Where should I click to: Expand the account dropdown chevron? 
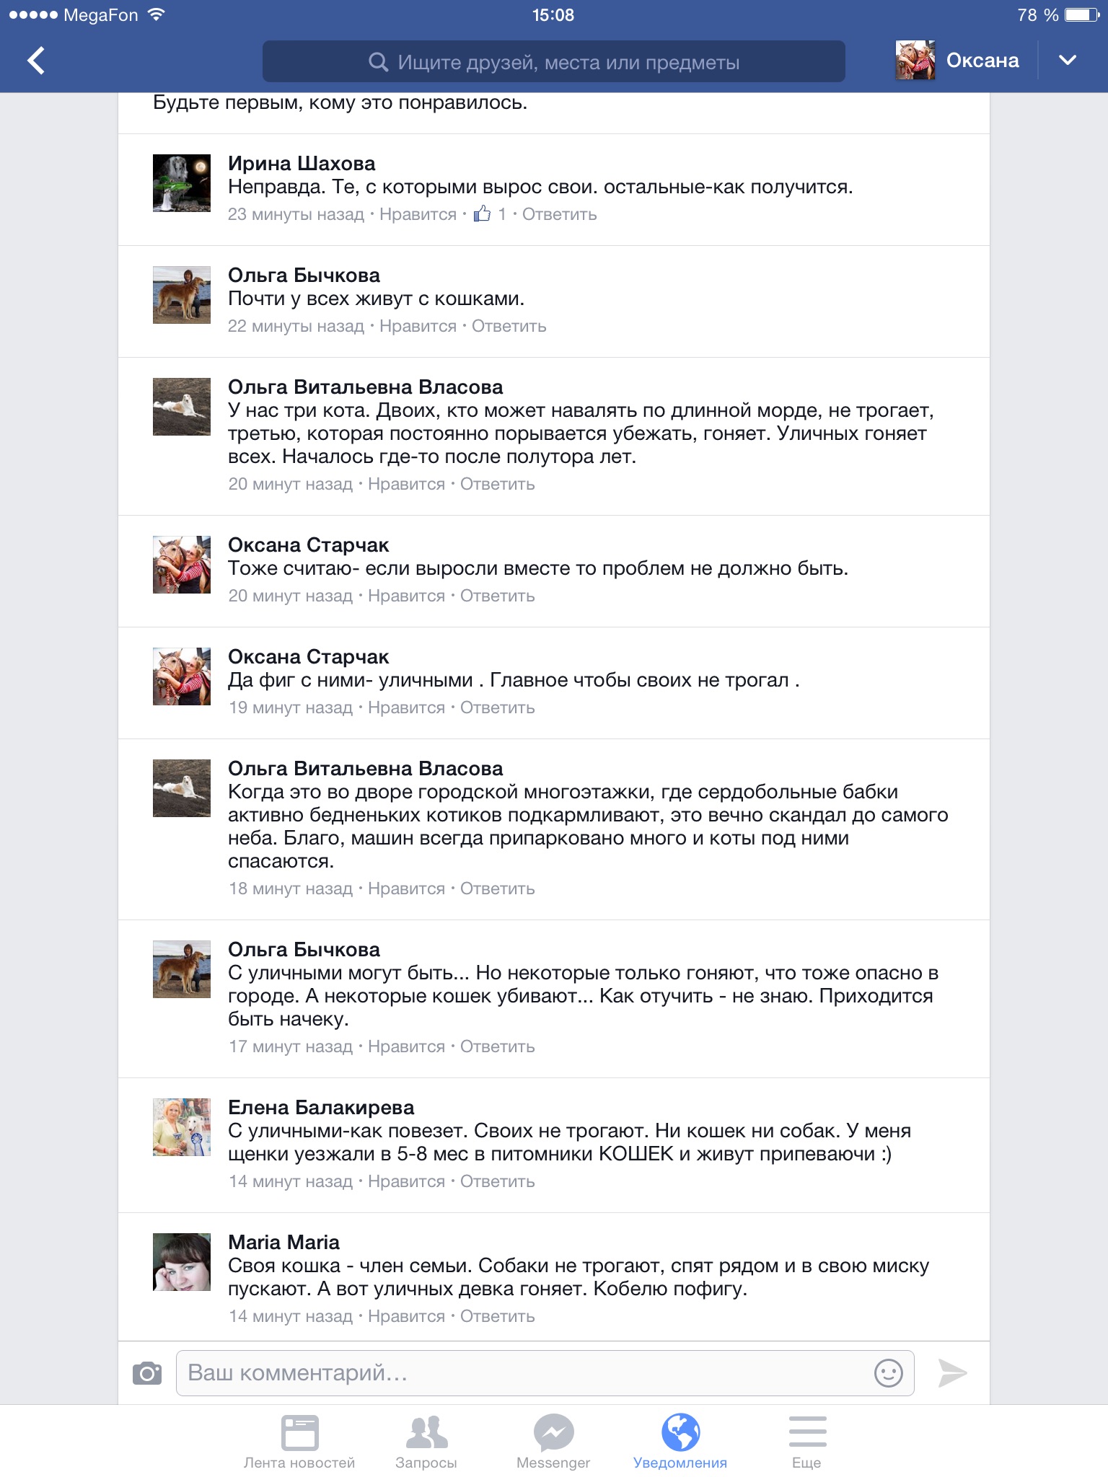coord(1068,61)
